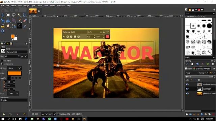
Task: Reset tool options to defaults
Action: coord(24,114)
